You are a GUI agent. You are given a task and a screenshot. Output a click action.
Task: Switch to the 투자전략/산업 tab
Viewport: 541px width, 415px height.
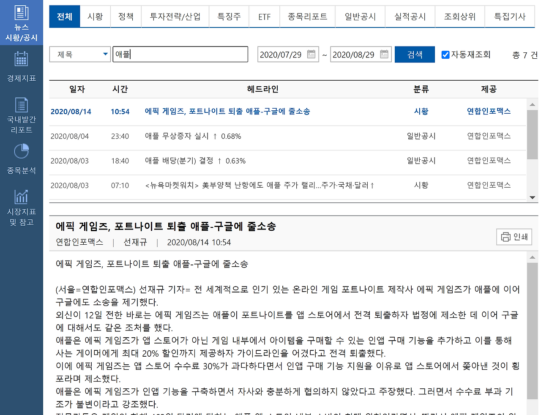(x=175, y=16)
